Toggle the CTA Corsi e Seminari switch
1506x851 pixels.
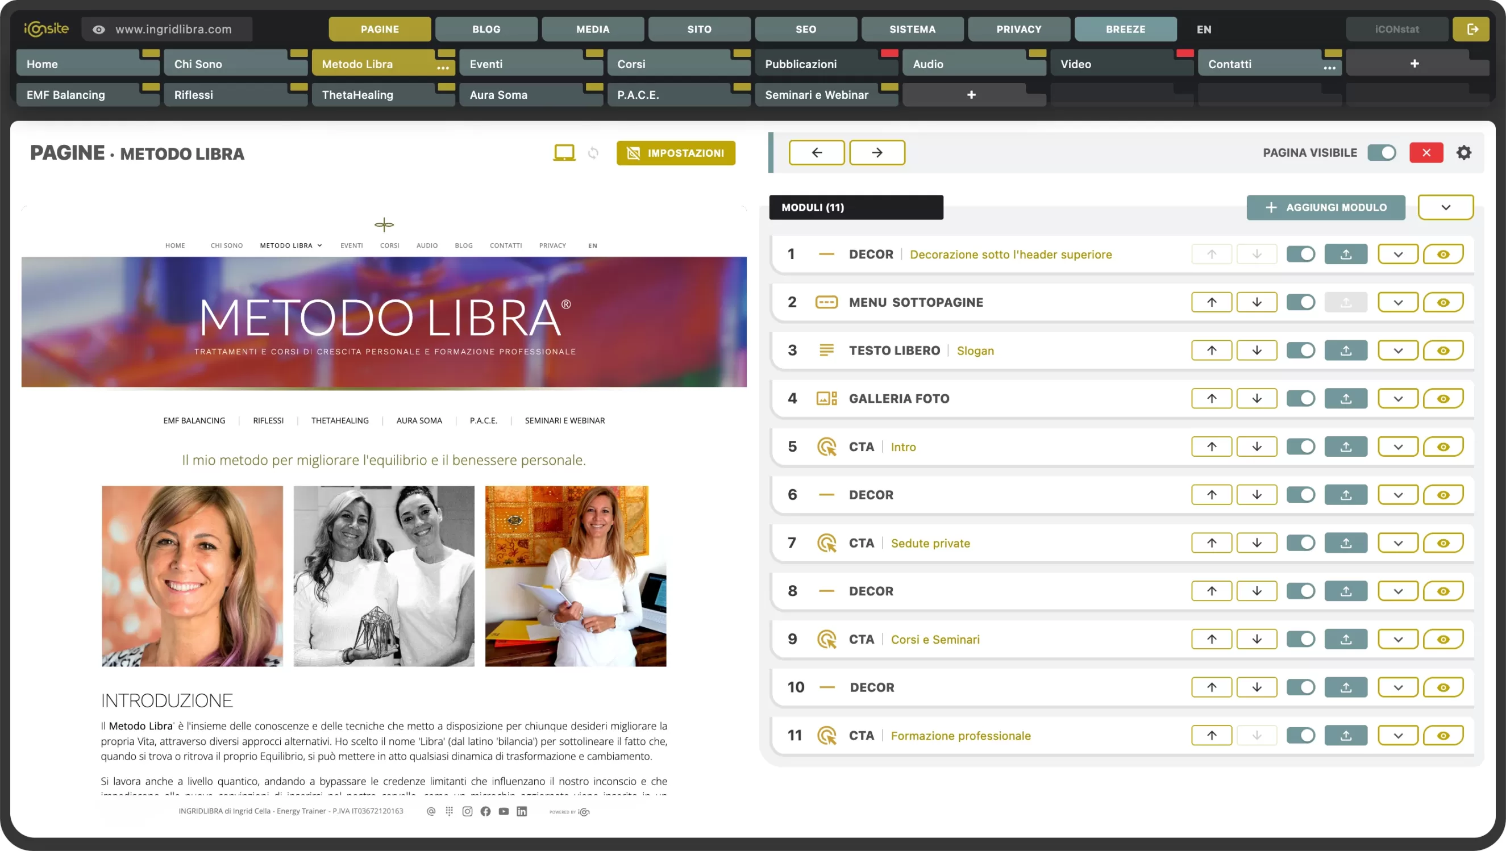(x=1301, y=640)
